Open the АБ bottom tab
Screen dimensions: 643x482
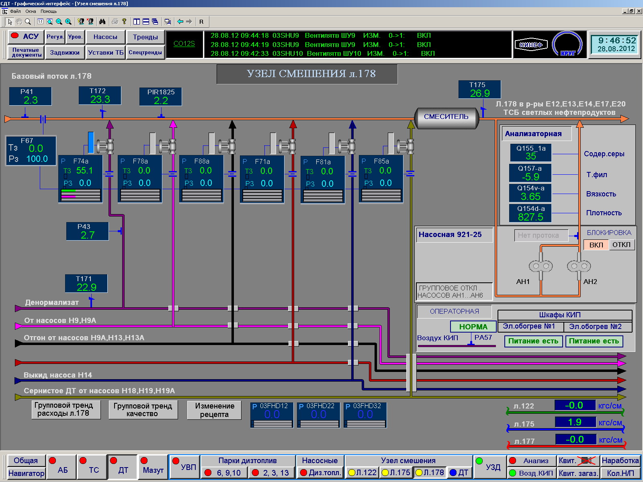click(x=61, y=467)
